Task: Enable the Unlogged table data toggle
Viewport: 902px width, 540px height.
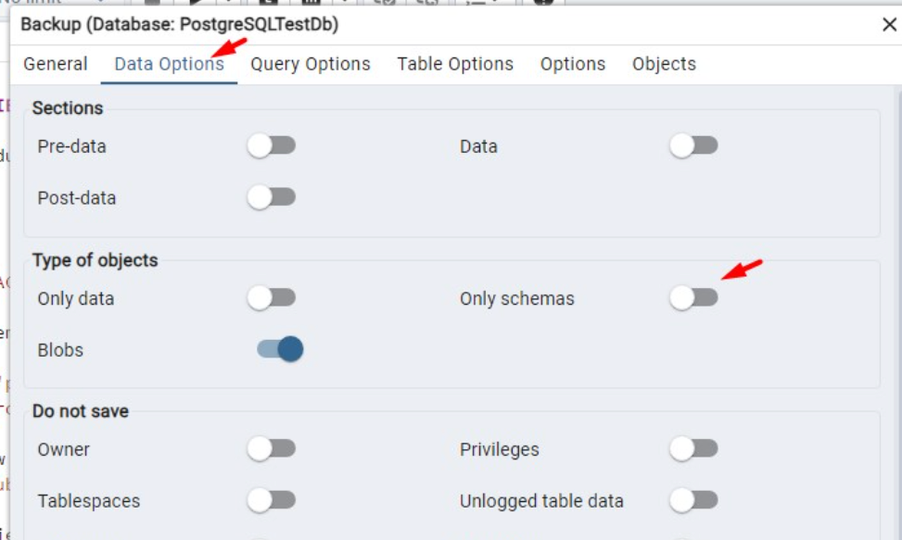Action: pyautogui.click(x=693, y=501)
